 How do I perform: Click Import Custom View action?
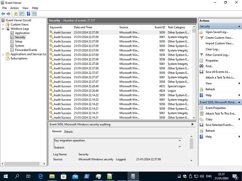point(219,43)
